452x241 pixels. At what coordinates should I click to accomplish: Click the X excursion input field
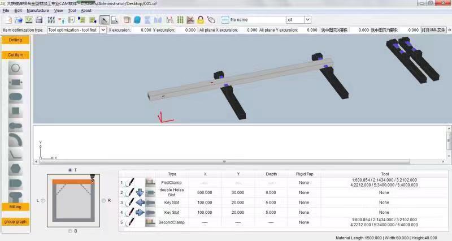pos(139,30)
